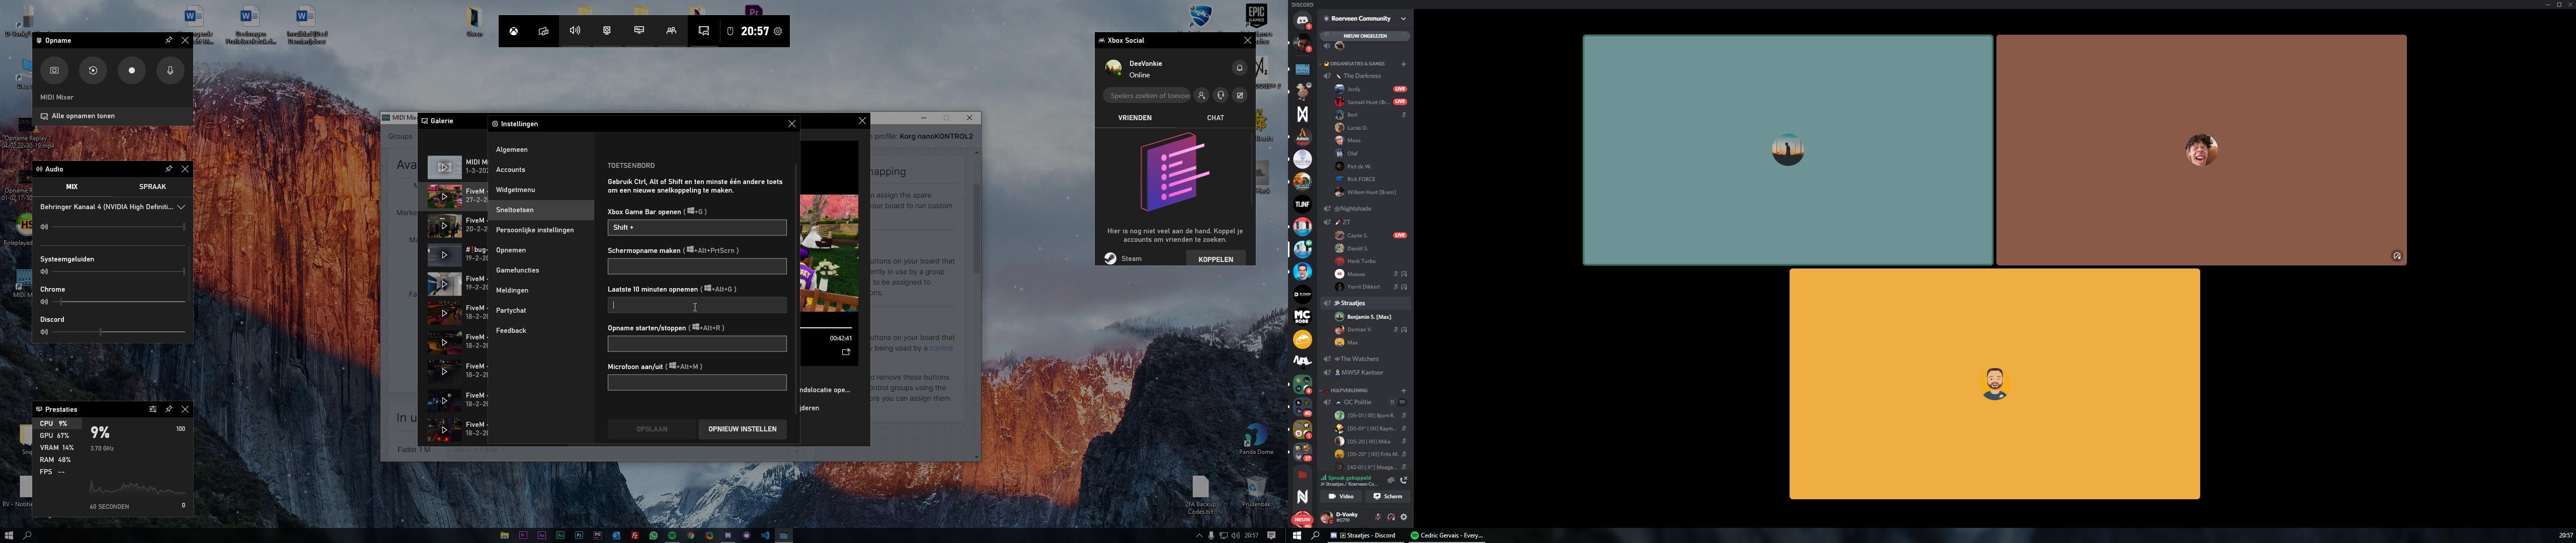
Task: Switch to the SPRAAK tab
Action: [x=152, y=187]
